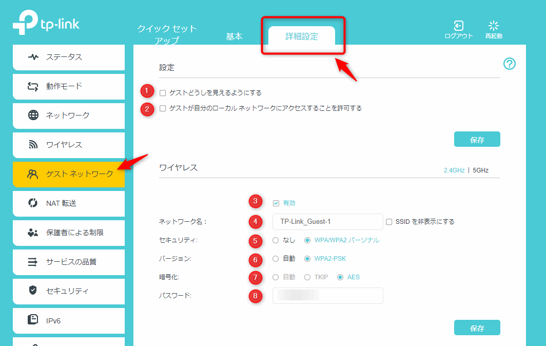Click the ステータス pulse icon
This screenshot has height=346, width=546.
33,57
